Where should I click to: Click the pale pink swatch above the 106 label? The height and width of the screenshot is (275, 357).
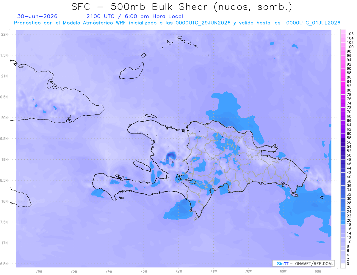click(343, 32)
